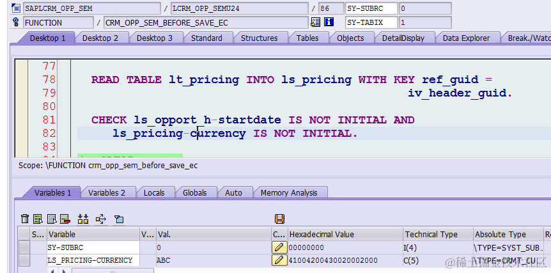
Task: Click the Technical Type column header
Action: pyautogui.click(x=438, y=235)
